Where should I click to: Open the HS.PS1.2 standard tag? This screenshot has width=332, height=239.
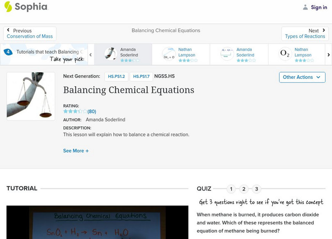(x=117, y=77)
